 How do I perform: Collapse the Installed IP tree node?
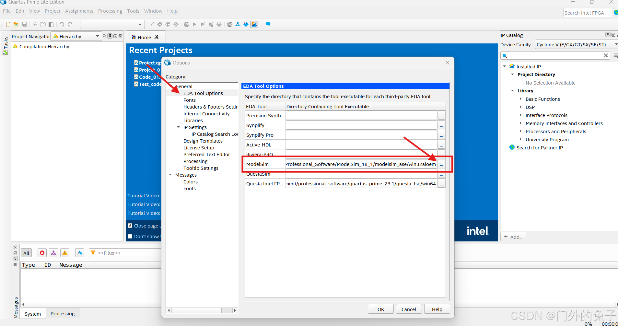pos(504,66)
